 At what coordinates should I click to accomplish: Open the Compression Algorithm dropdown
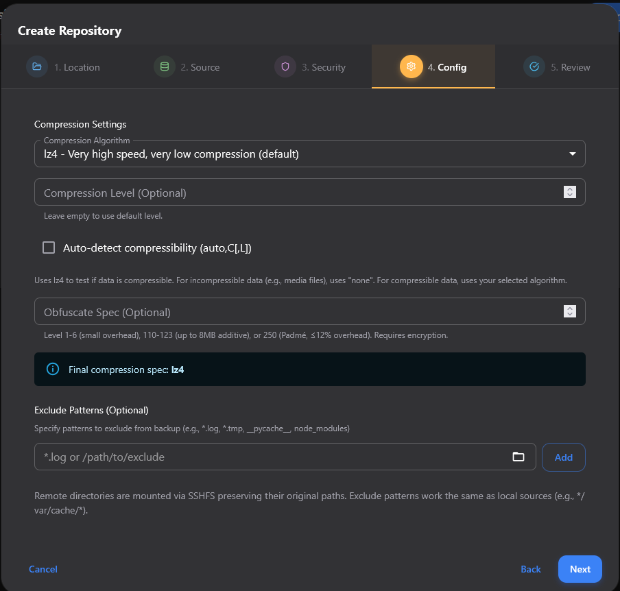point(309,154)
